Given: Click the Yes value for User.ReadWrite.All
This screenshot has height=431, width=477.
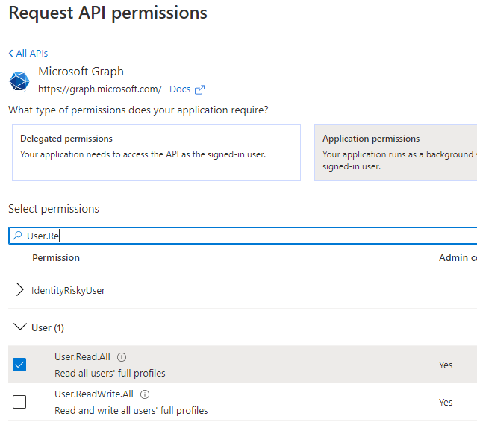Looking at the screenshot, I should coord(446,402).
